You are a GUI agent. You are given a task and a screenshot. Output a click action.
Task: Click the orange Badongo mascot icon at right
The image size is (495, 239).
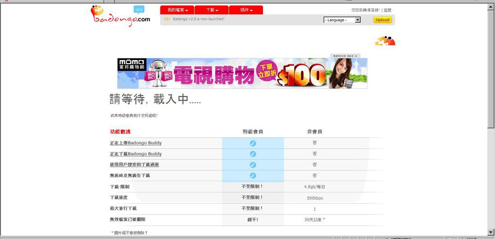385,41
